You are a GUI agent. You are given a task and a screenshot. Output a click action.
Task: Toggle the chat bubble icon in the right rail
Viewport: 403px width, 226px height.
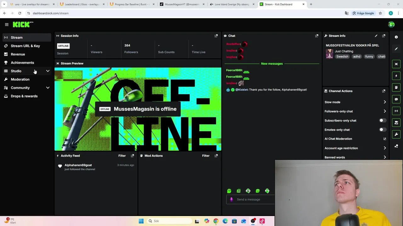click(396, 99)
